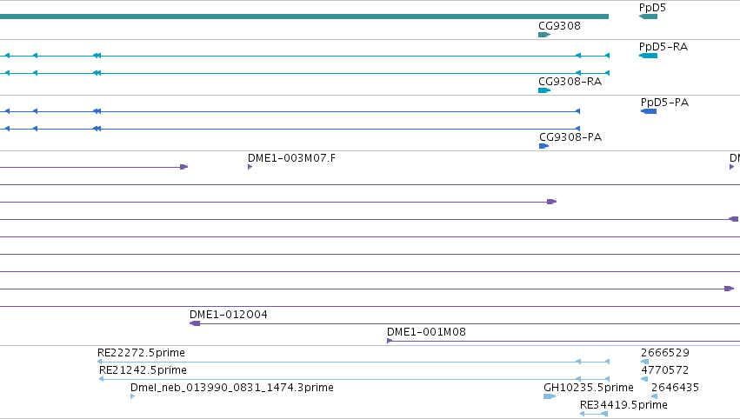Click the teal PpD5 gene arrow glyph

(x=648, y=17)
